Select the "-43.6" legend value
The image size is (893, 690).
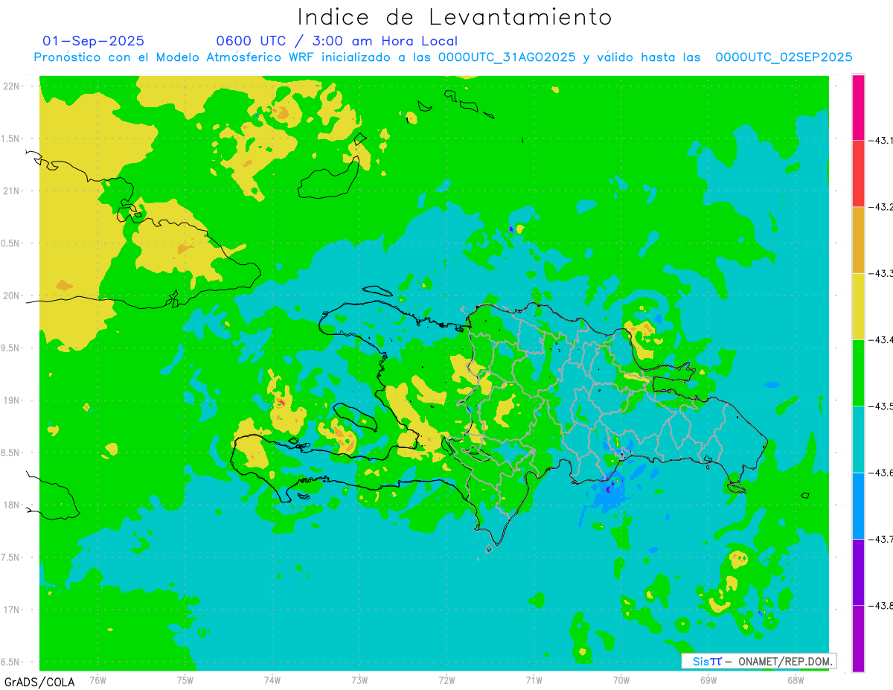point(881,473)
